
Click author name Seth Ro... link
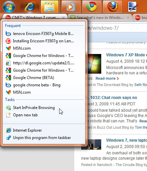pos(141,85)
